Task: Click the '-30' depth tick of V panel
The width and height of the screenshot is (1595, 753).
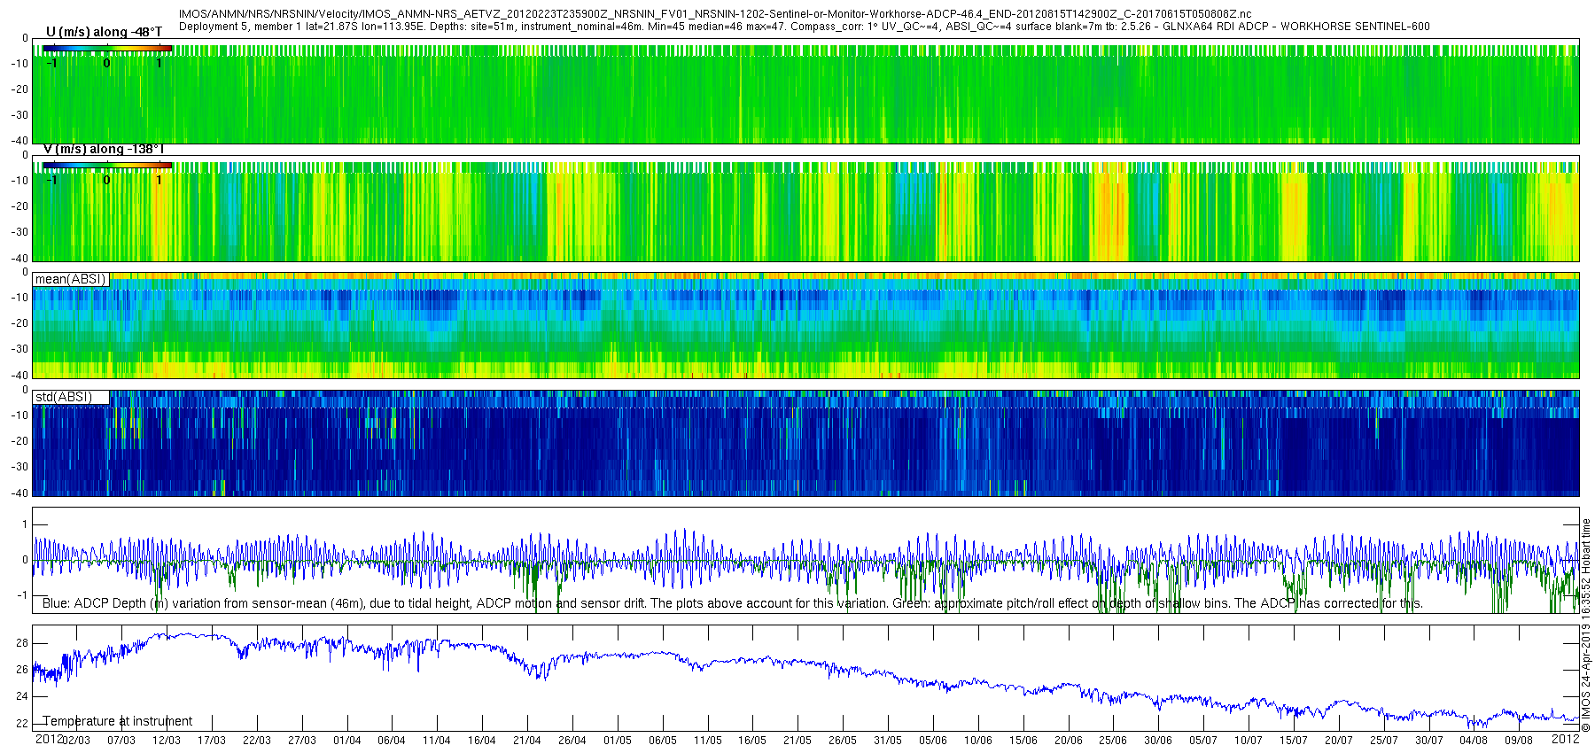Action: [19, 232]
